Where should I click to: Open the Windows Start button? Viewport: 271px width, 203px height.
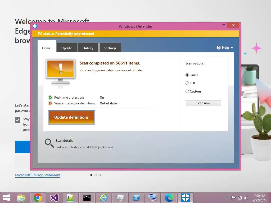pos(6,198)
